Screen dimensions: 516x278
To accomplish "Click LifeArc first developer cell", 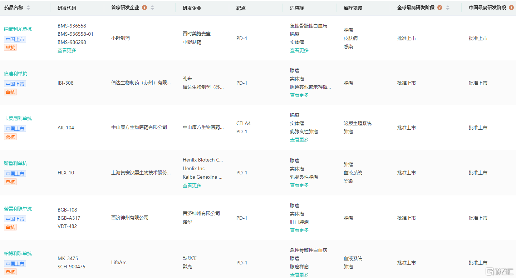I will coord(119,262).
